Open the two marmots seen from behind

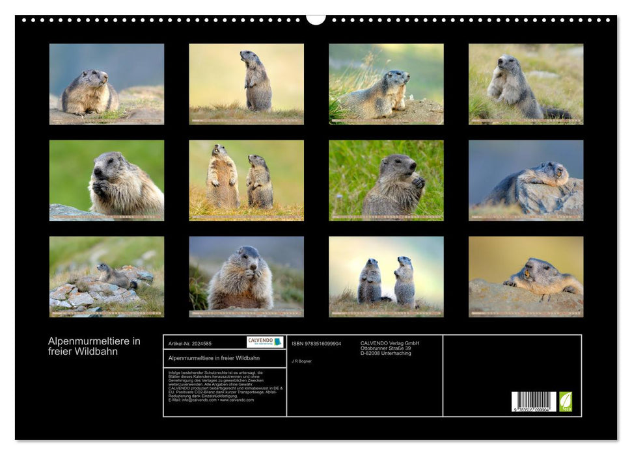[386, 276]
